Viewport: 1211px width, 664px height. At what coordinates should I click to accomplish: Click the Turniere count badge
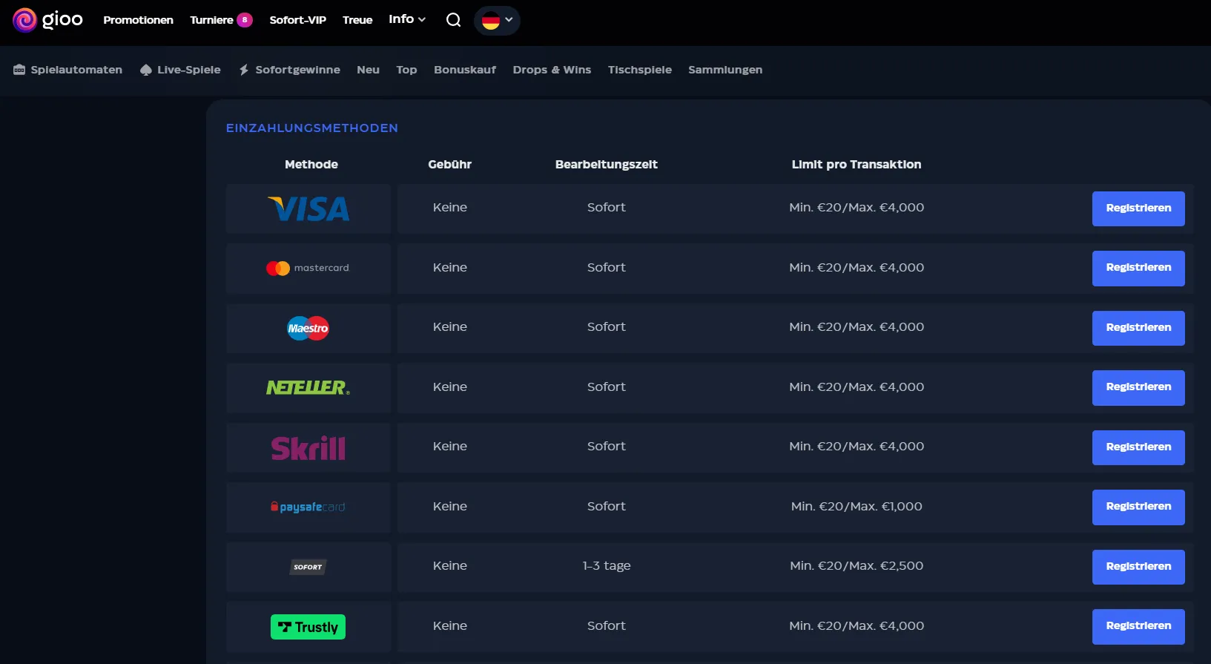245,20
